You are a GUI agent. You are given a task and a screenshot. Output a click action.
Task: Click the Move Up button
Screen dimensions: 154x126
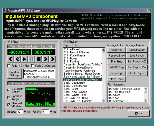pyautogui.click(x=117, y=73)
